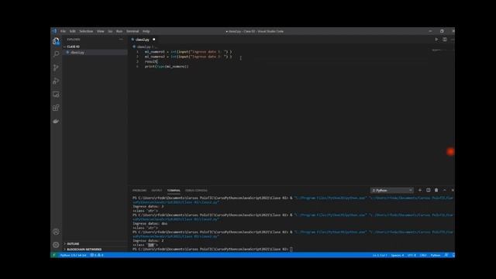Split the editor to the right

point(445,40)
